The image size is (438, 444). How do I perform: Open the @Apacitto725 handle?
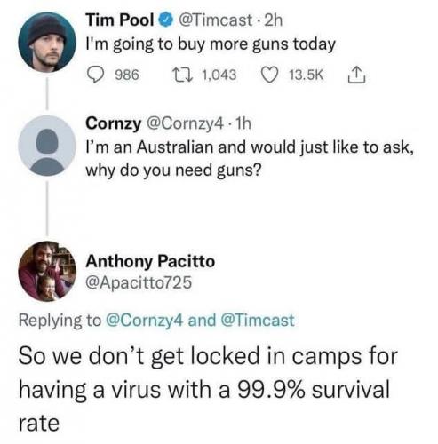[x=139, y=282]
